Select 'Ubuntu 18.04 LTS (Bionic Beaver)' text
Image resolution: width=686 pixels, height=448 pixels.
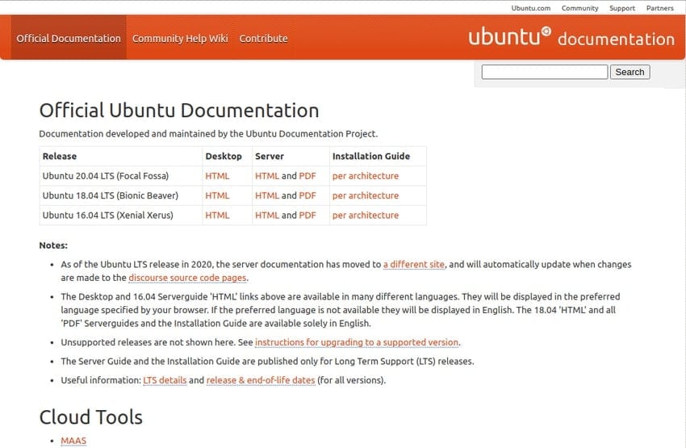pyautogui.click(x=111, y=195)
